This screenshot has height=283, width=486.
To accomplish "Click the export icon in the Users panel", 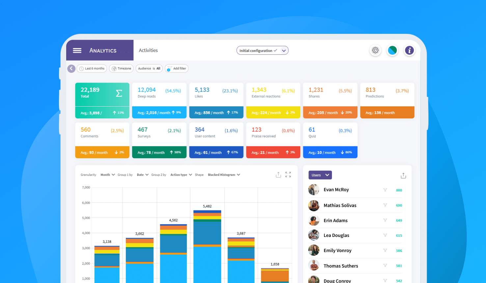I will click(x=403, y=175).
